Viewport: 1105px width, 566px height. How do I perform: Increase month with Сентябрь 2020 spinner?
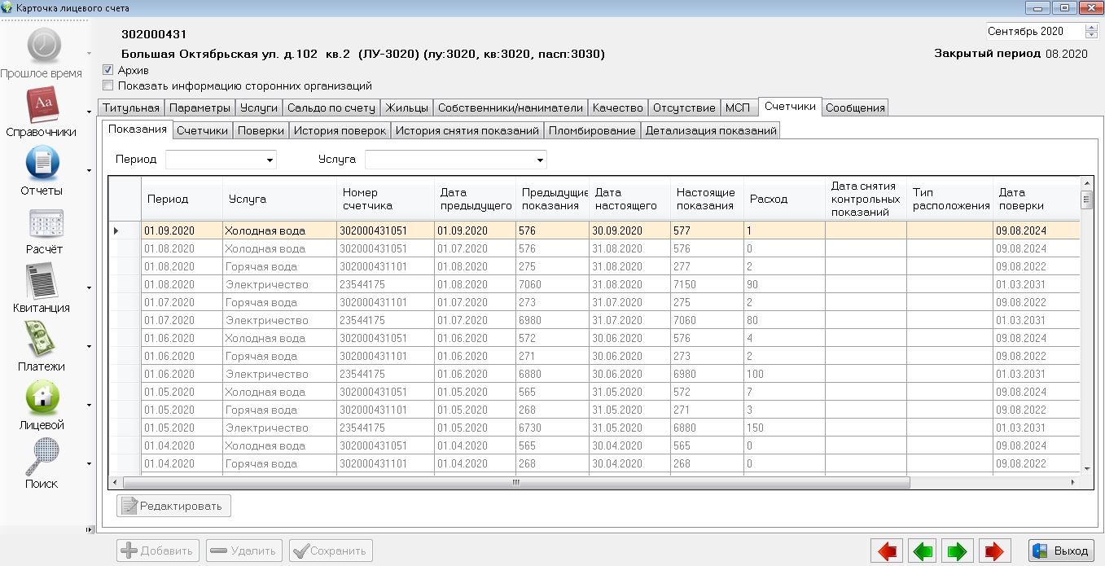1091,28
